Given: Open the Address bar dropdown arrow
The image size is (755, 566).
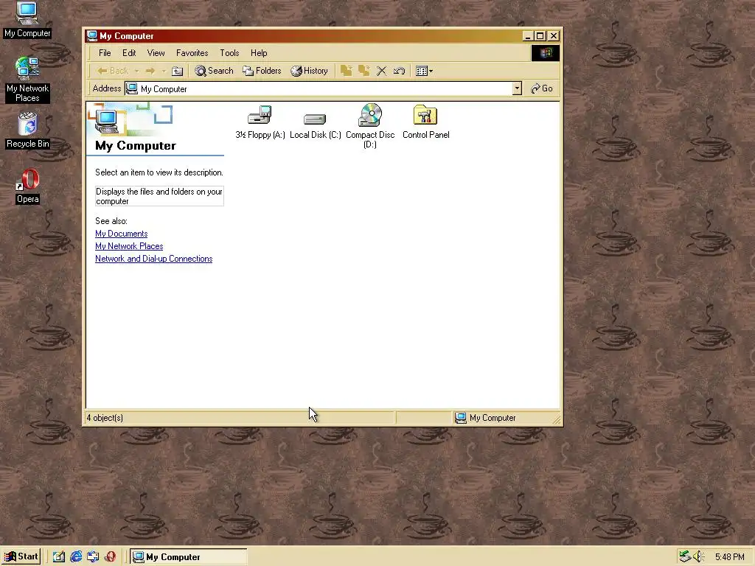Looking at the screenshot, I should (x=517, y=88).
